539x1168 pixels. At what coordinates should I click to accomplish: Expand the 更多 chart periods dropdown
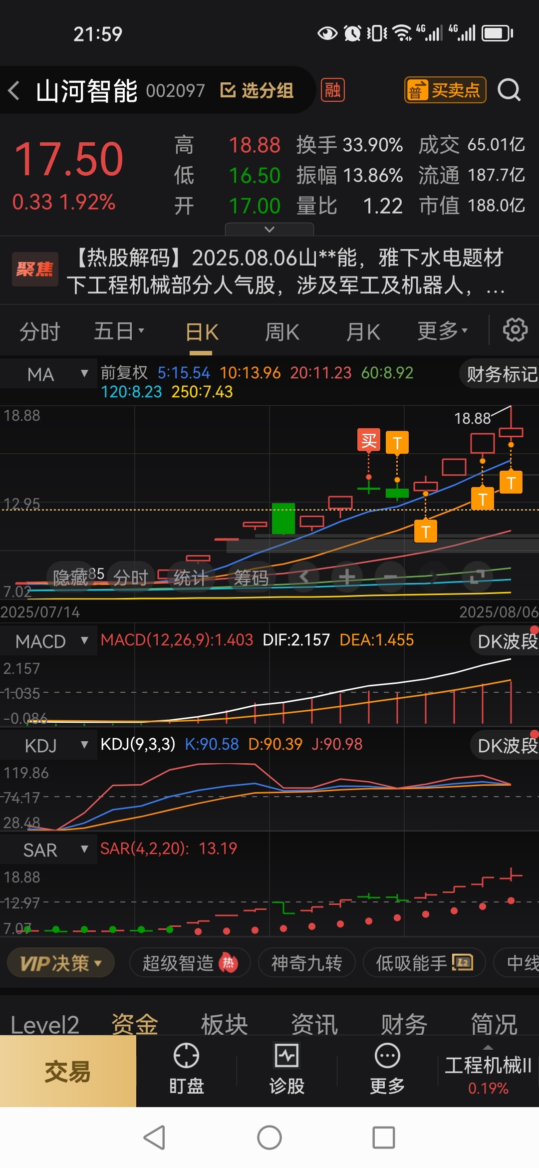point(442,331)
